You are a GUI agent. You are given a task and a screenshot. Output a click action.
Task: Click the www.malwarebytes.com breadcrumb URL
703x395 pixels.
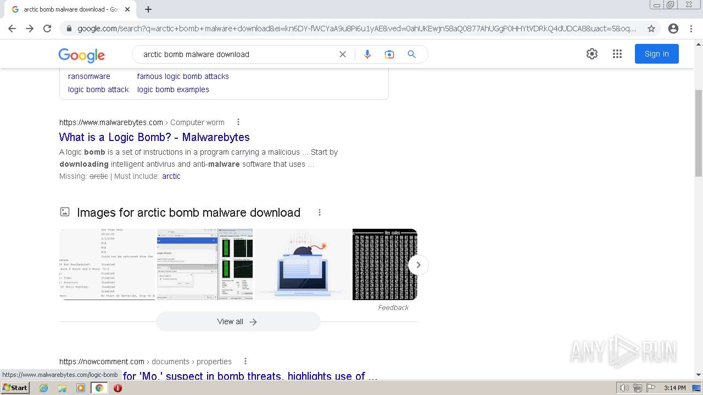pyautogui.click(x=111, y=122)
